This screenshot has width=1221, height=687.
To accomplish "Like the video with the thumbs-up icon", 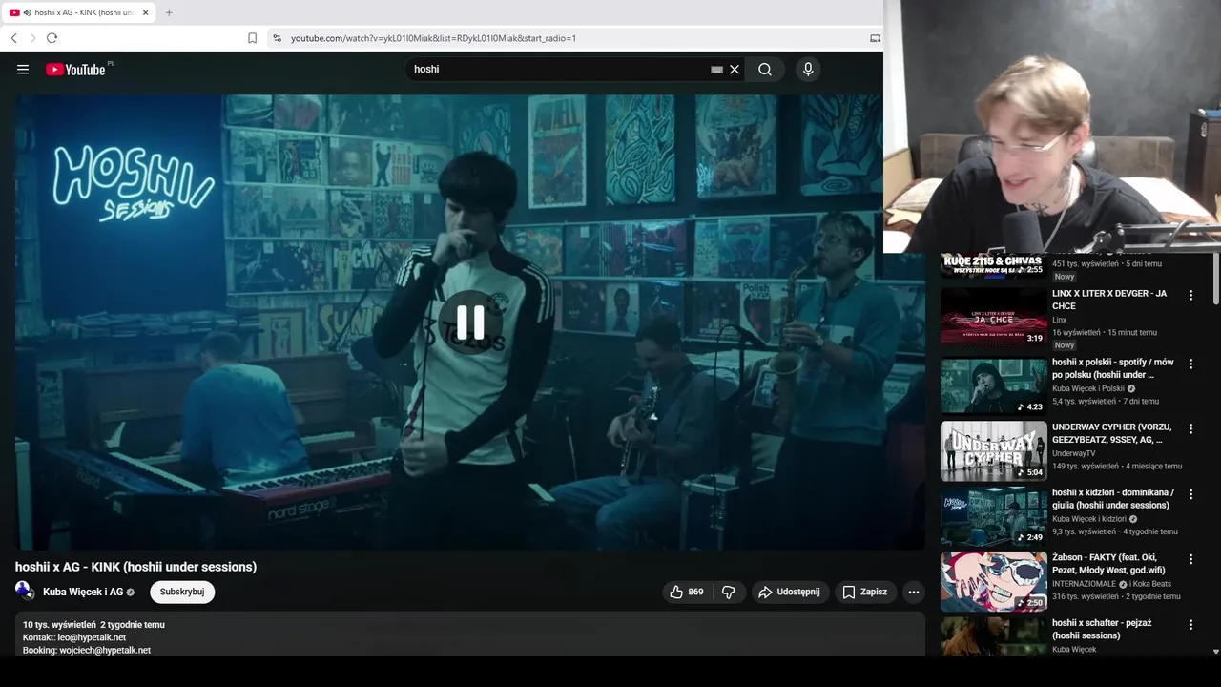I will click(676, 593).
